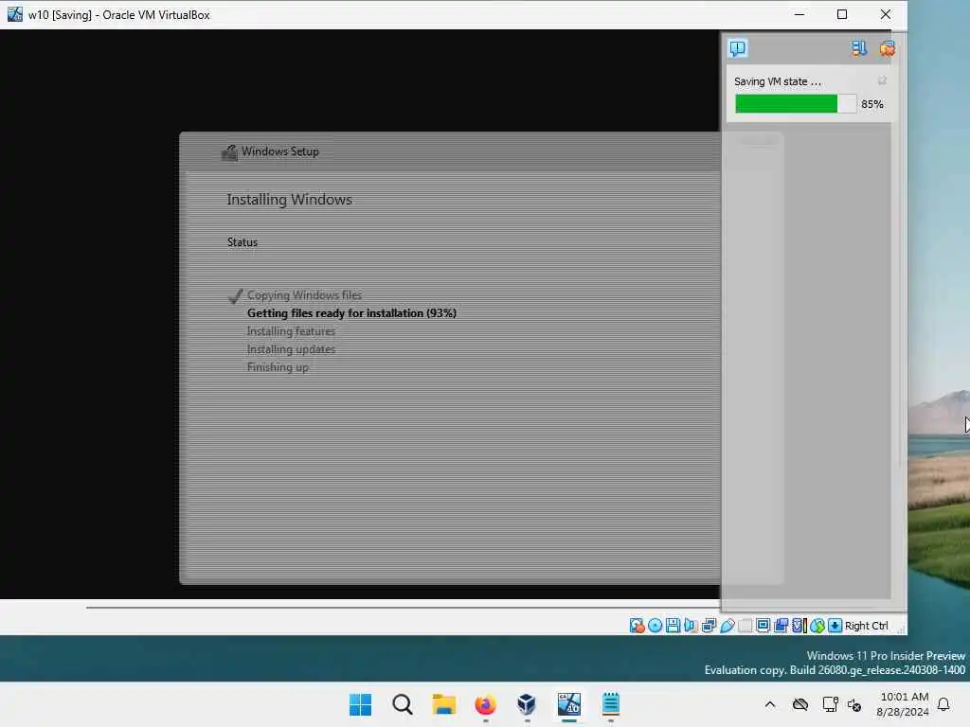Click the Installing features step
Image resolution: width=970 pixels, height=727 pixels.
point(291,331)
